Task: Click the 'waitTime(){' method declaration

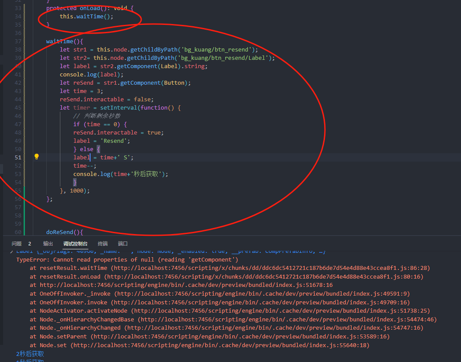Action: tap(65, 41)
